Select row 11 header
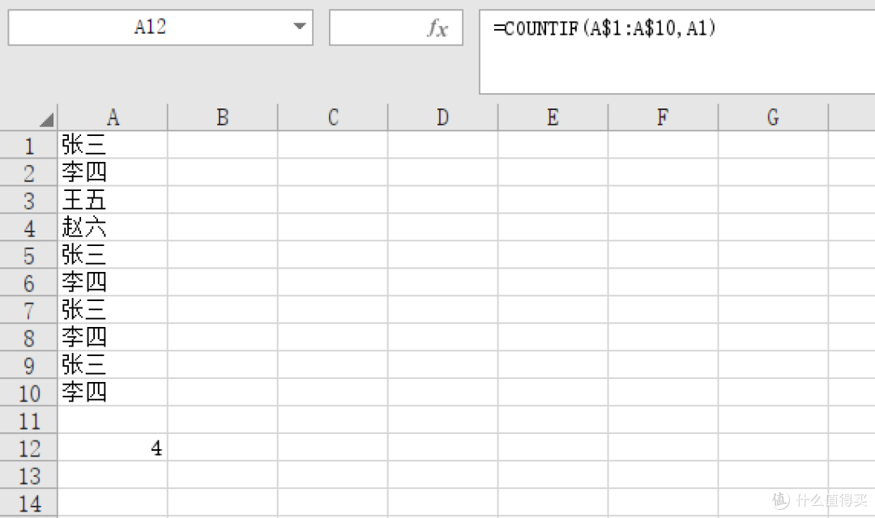 click(28, 420)
